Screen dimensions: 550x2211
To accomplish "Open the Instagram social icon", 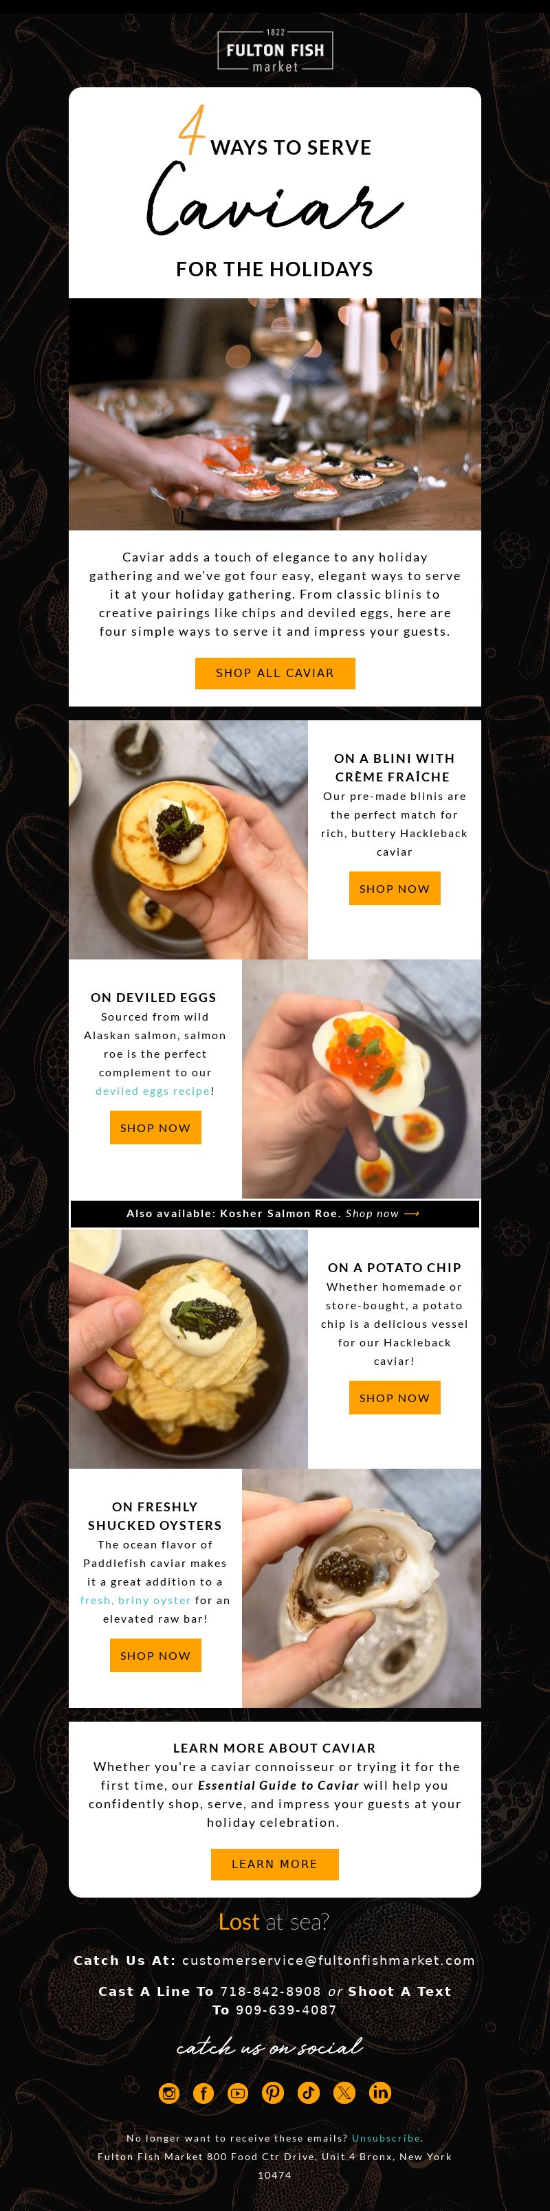I will [169, 2093].
